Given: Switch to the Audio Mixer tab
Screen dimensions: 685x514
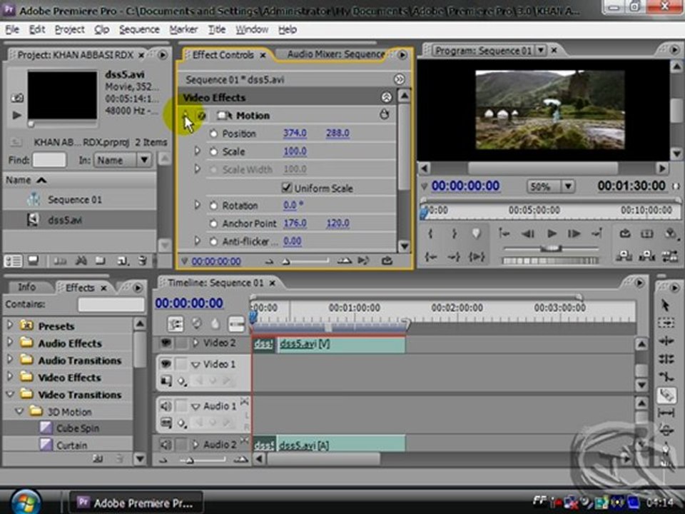Looking at the screenshot, I should click(336, 54).
